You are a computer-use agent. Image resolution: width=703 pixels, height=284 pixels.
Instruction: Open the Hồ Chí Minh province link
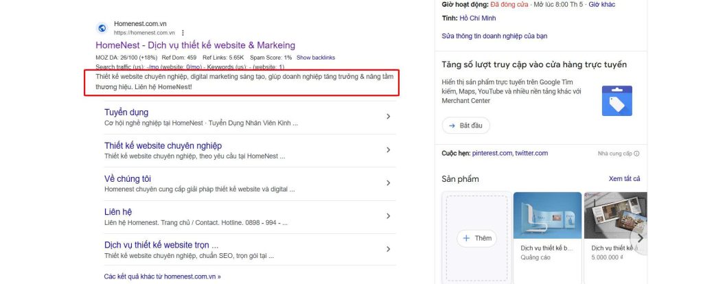coord(478,19)
